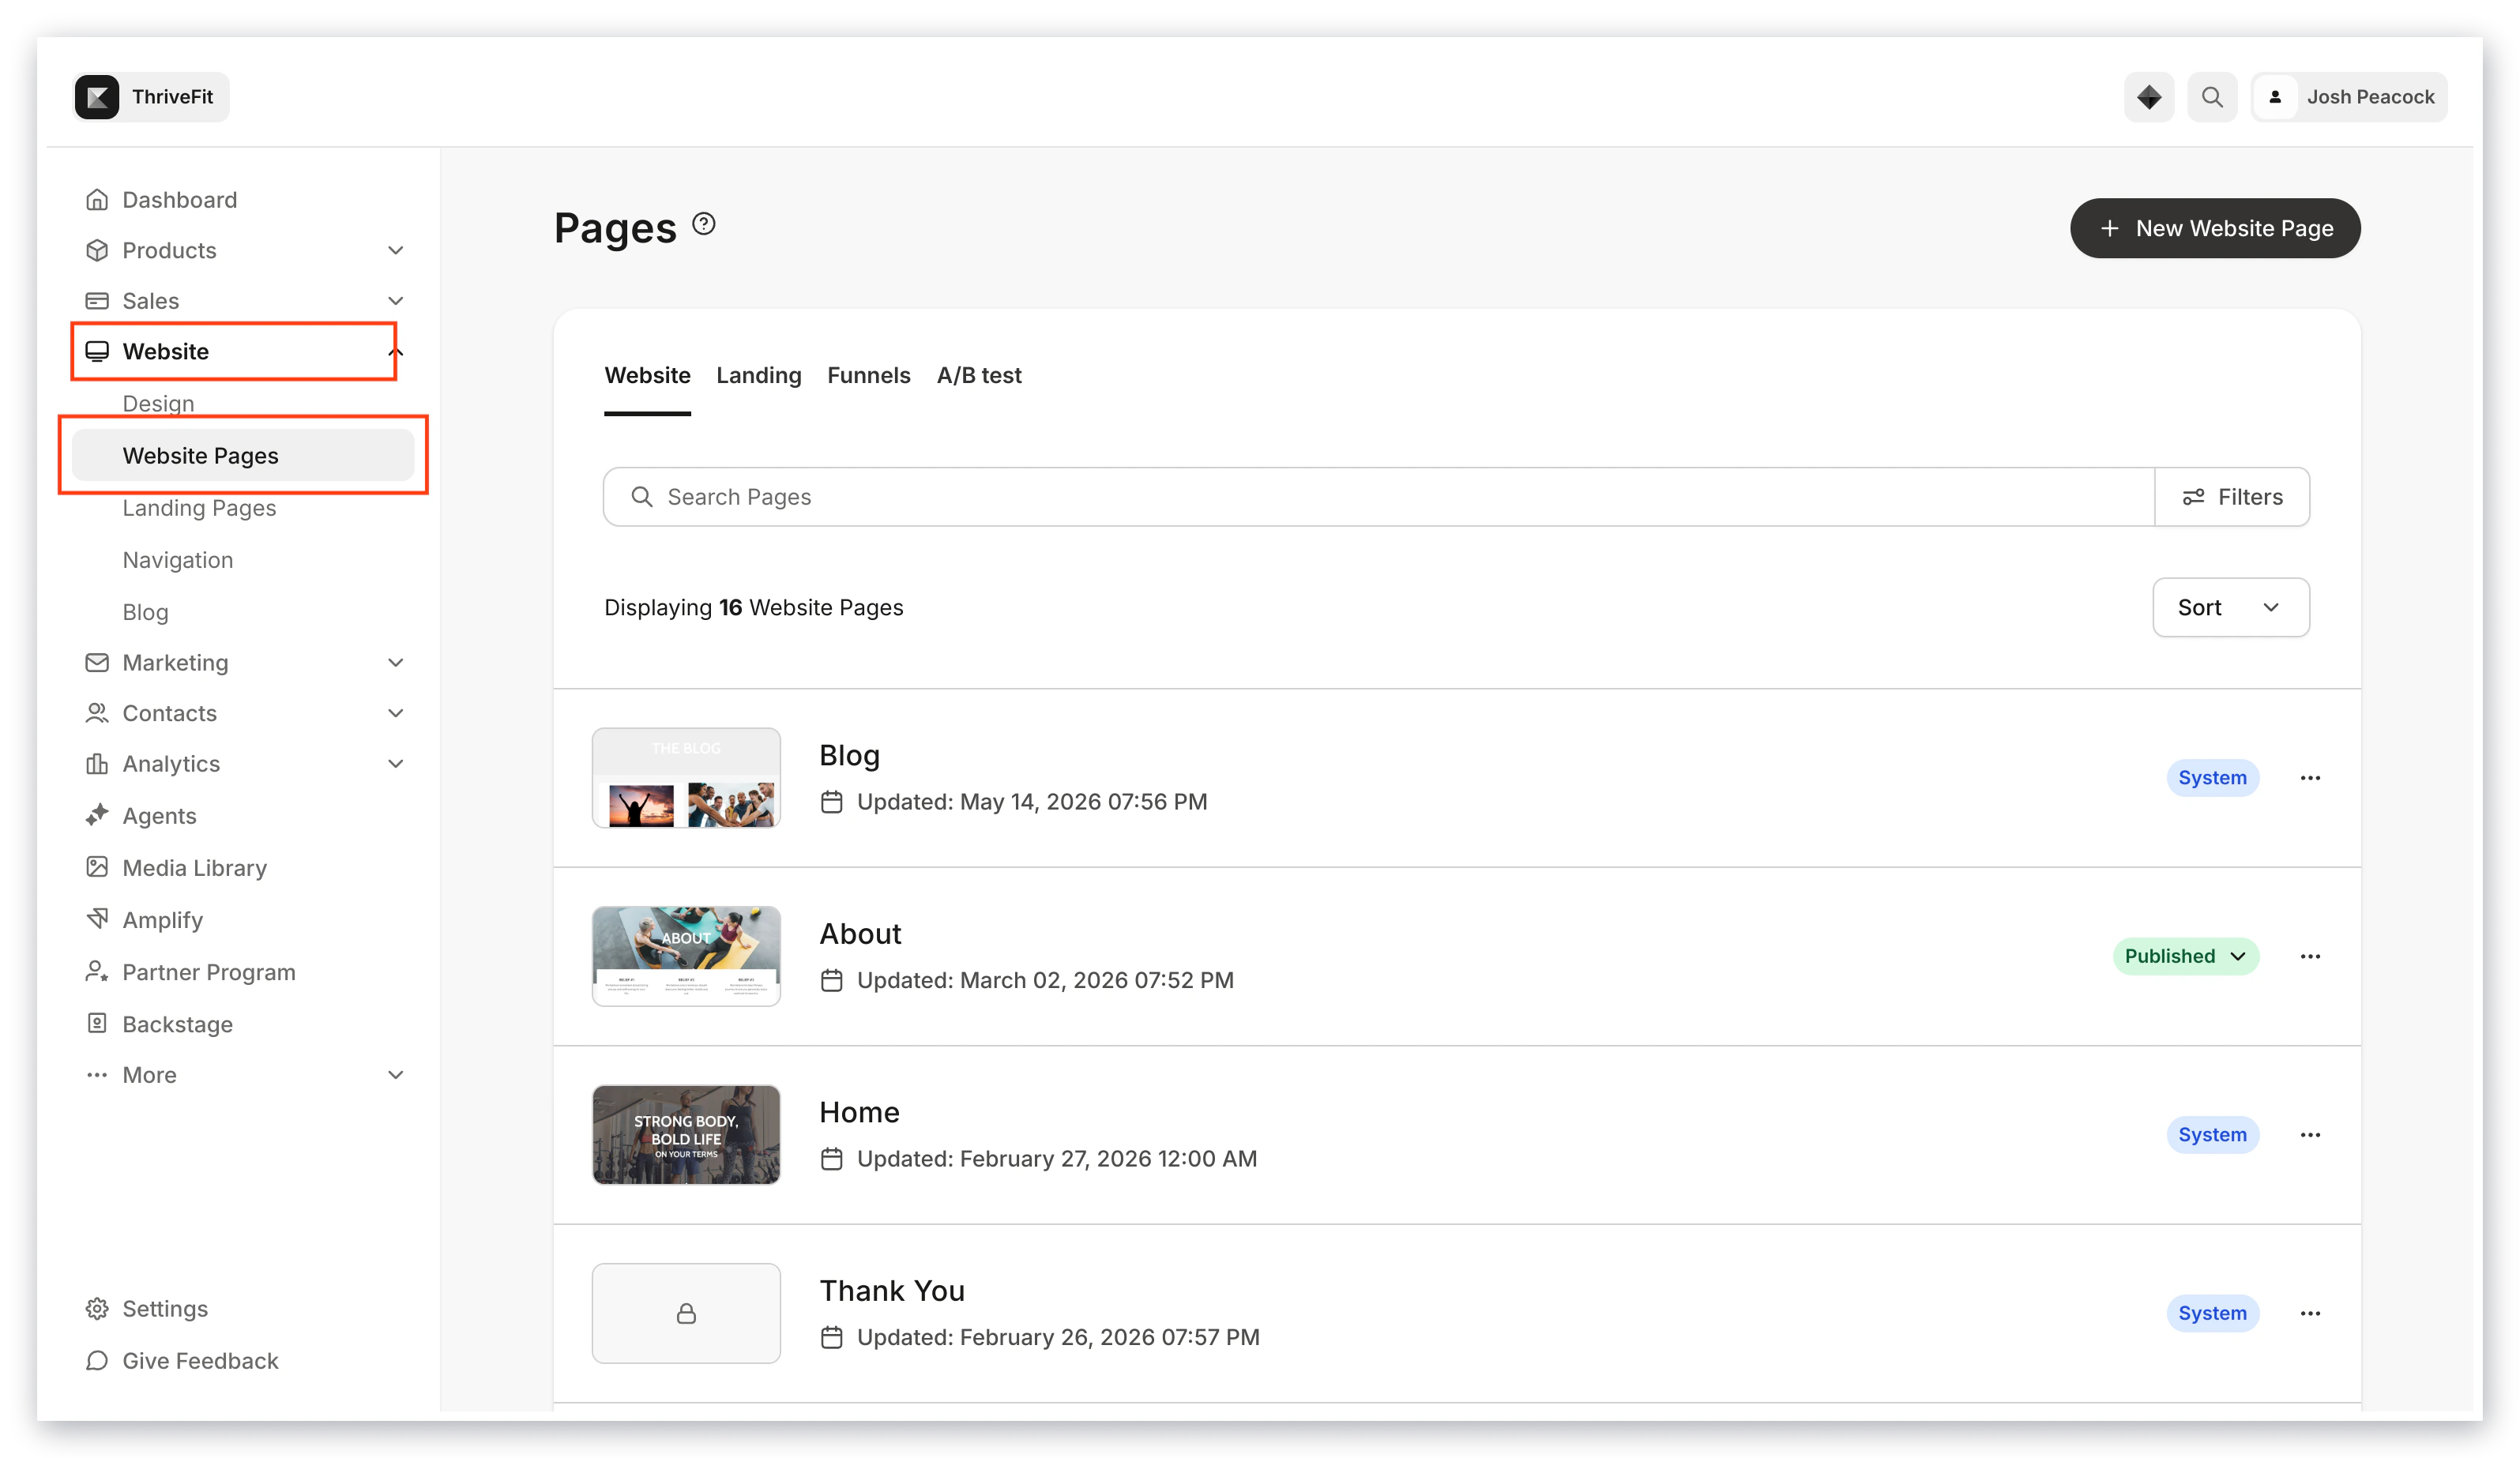Click the locked Thank You thumbnail
Screen dimensions: 2520x1458
[x=686, y=1314]
